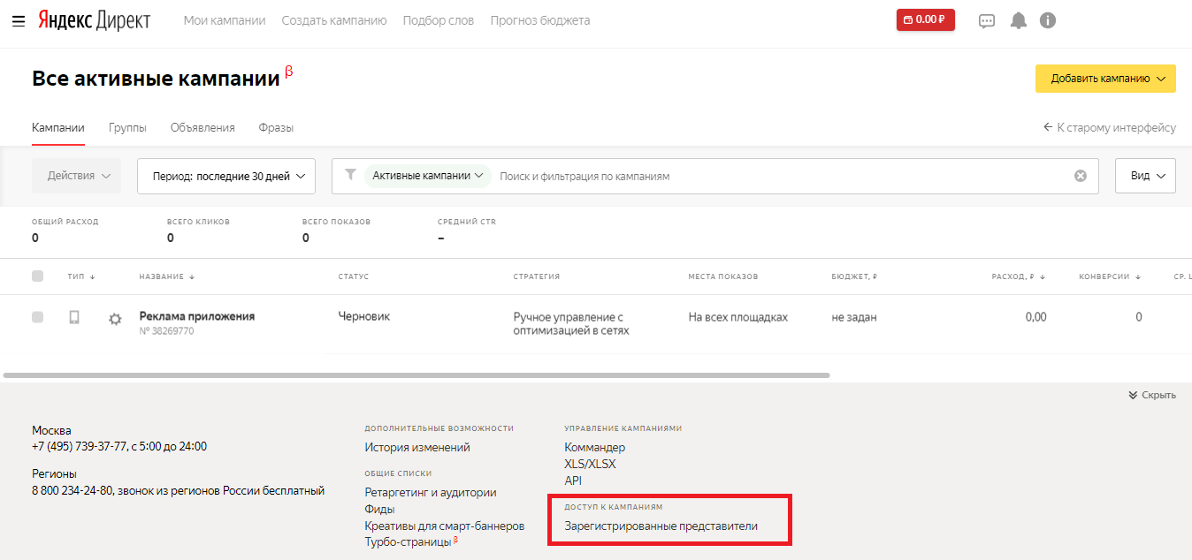Go back via К старому интерфейсу link
1192x560 pixels.
1110,127
